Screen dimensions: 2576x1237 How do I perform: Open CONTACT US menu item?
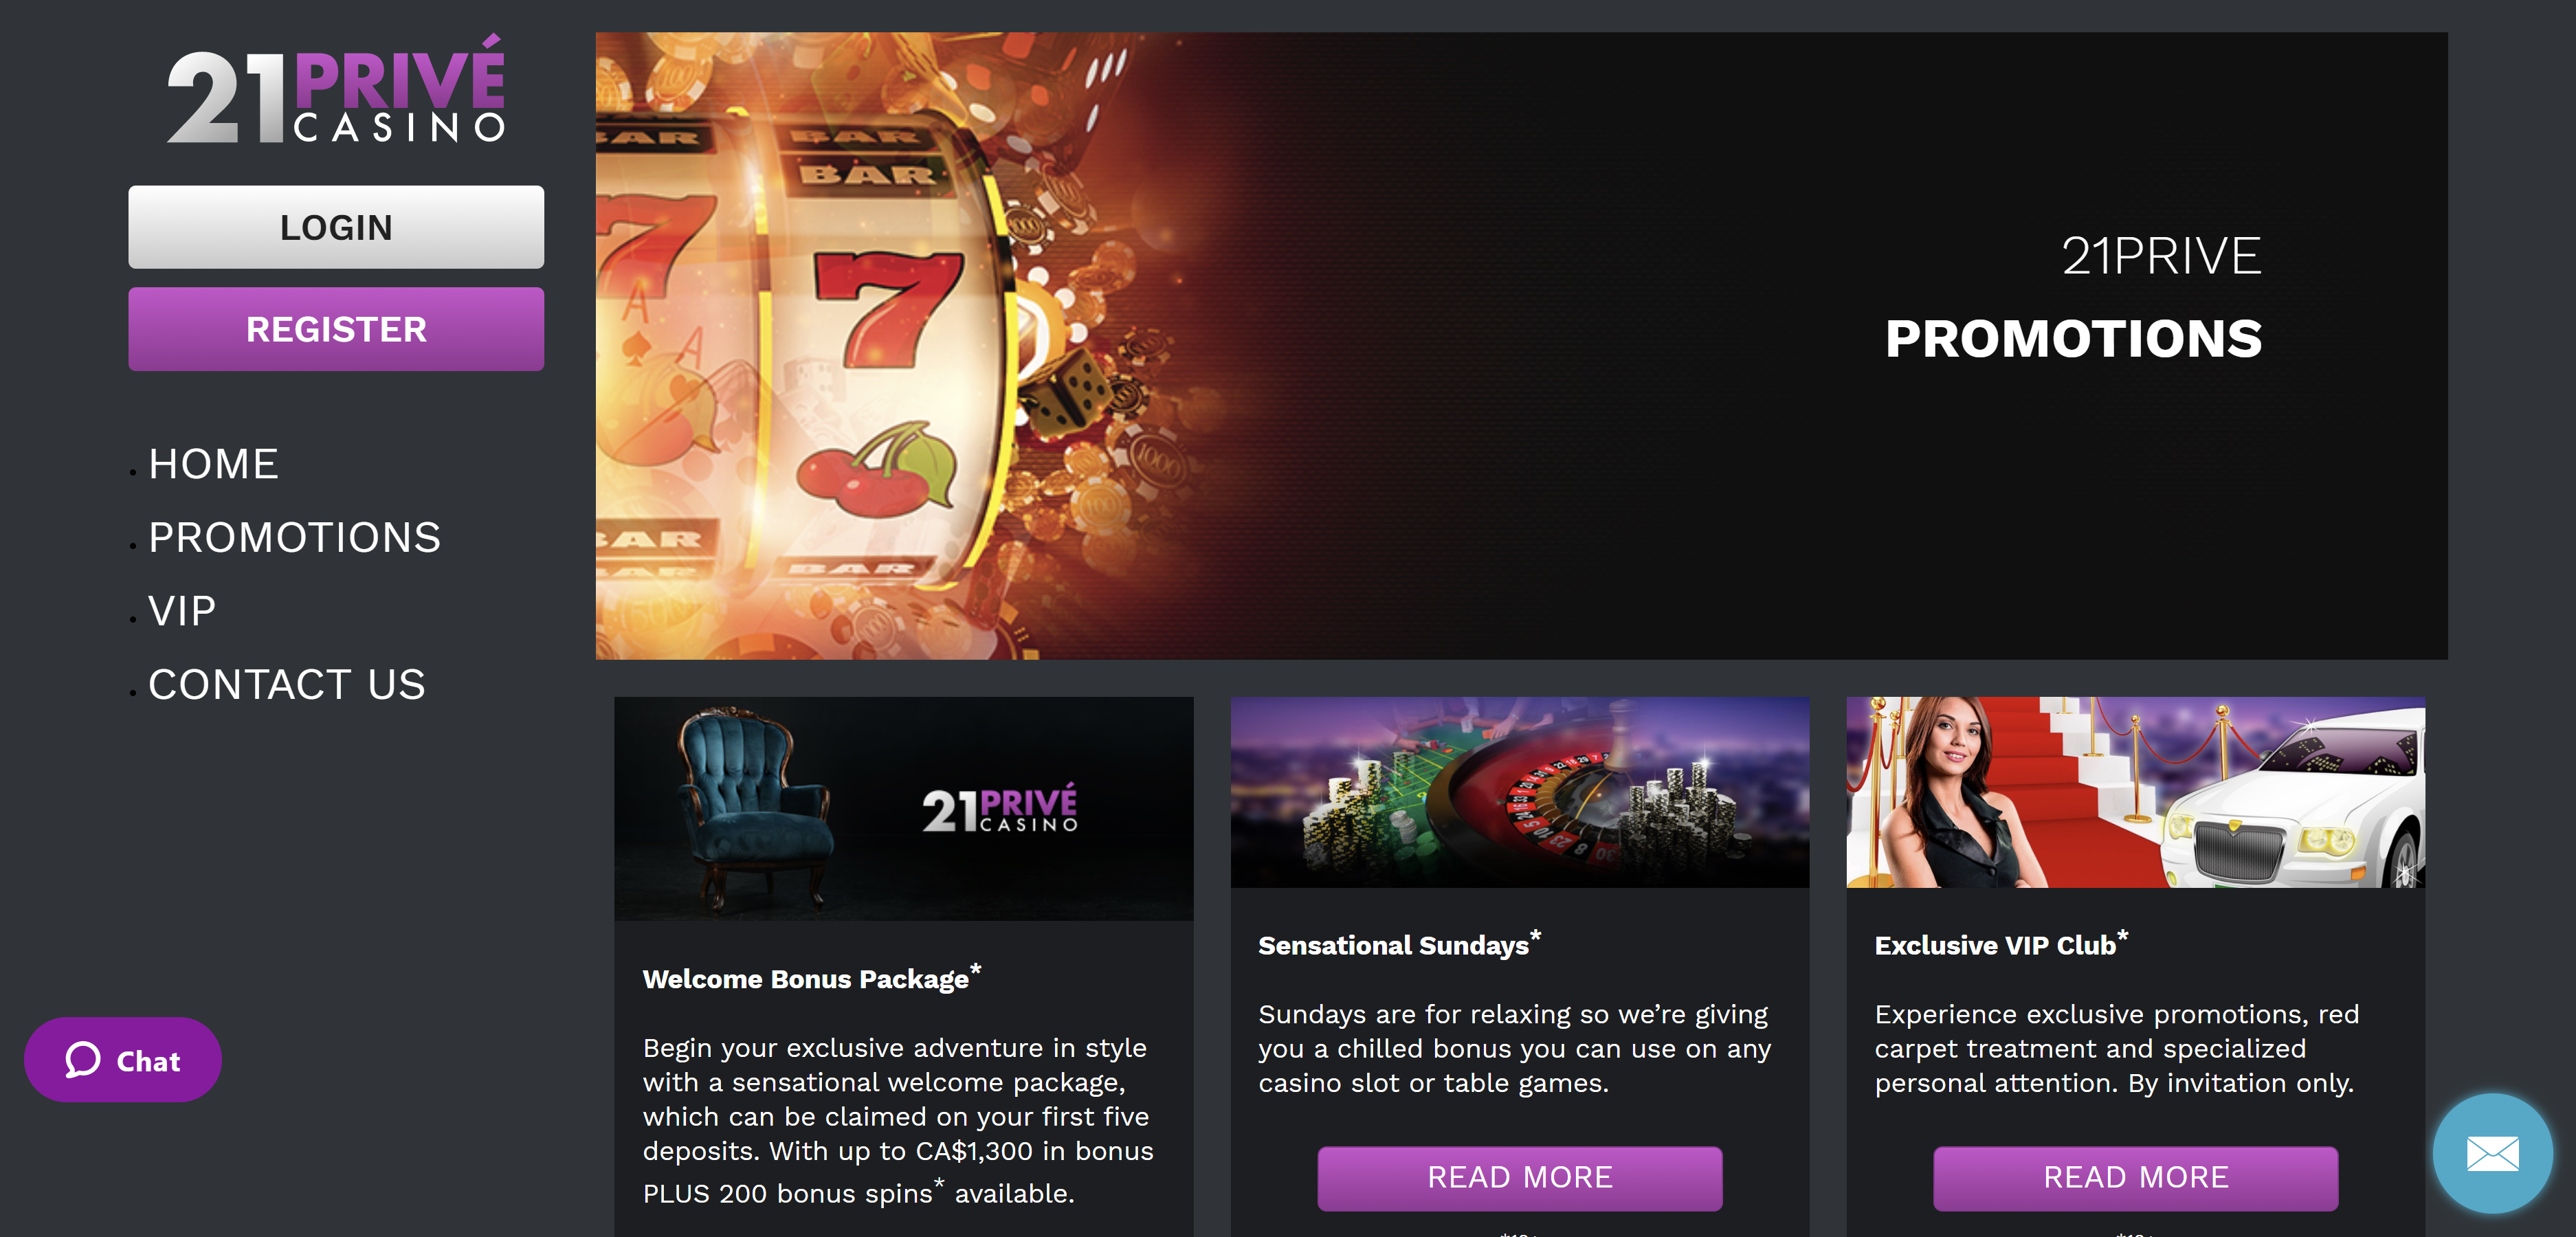[287, 685]
